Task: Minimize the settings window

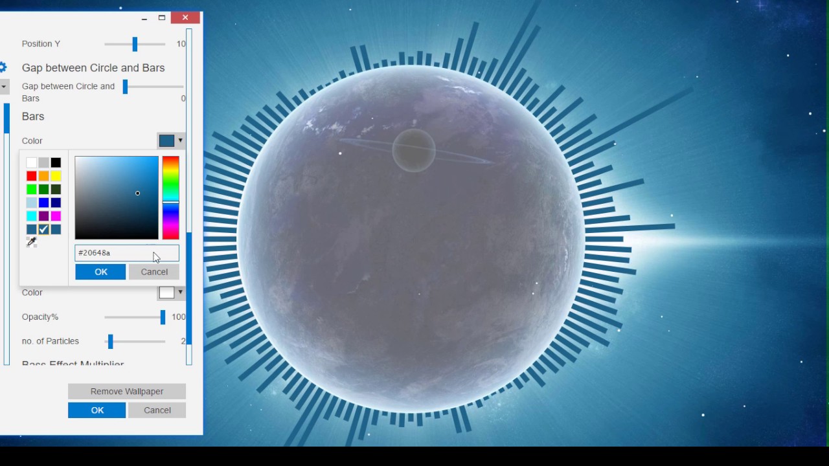Action: [144, 17]
